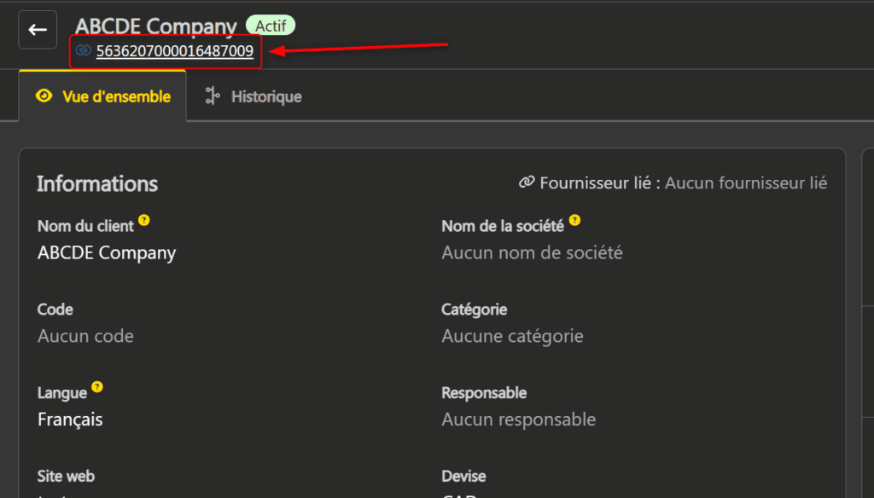This screenshot has width=874, height=498.
Task: Click the Aucune catégorie field value
Action: [512, 336]
